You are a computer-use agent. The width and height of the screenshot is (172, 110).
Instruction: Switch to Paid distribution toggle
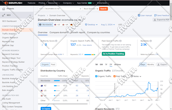(x=53, y=64)
